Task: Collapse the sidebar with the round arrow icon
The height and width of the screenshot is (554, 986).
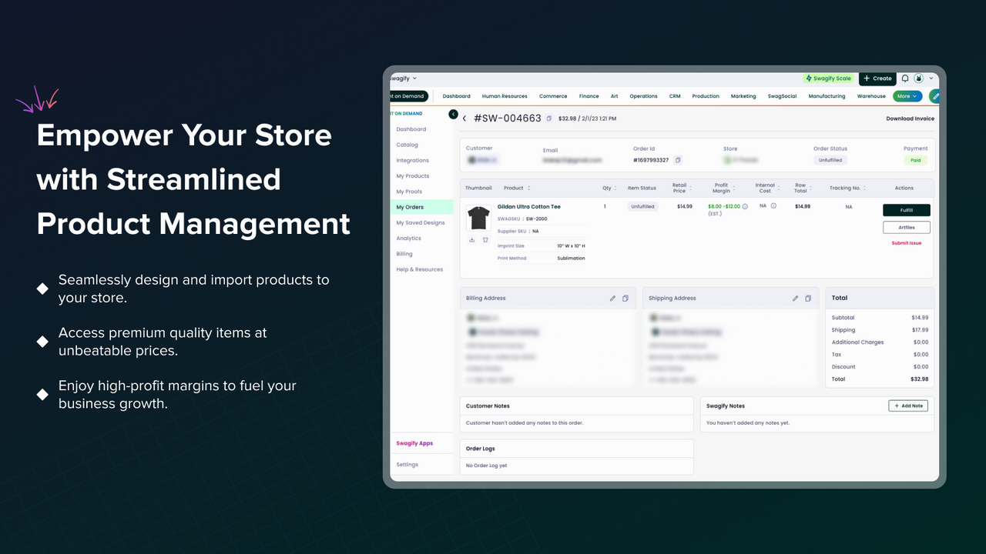Action: pos(453,114)
